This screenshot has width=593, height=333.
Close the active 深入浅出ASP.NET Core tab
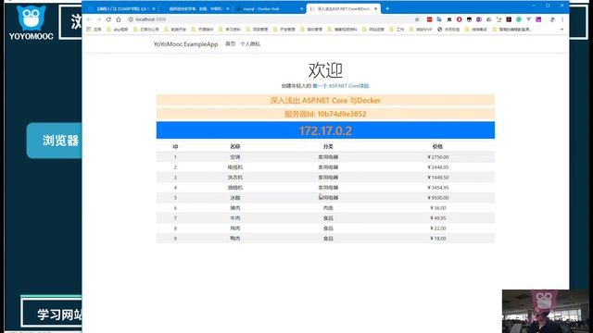375,8
